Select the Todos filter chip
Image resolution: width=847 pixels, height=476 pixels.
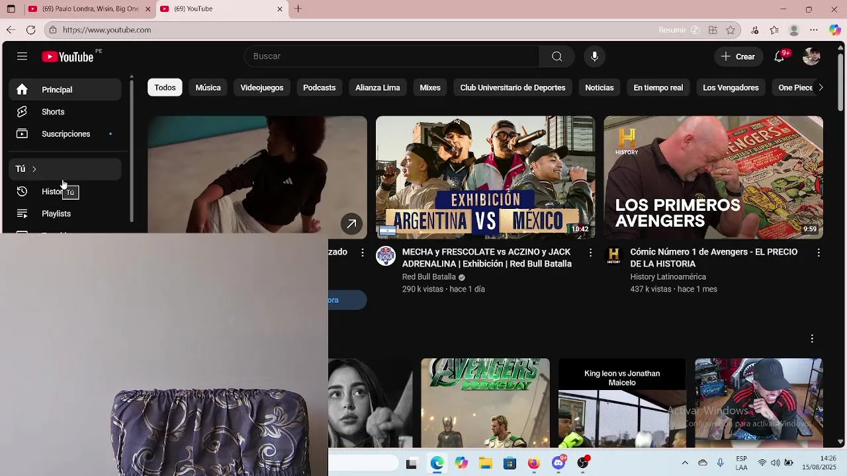click(x=165, y=87)
